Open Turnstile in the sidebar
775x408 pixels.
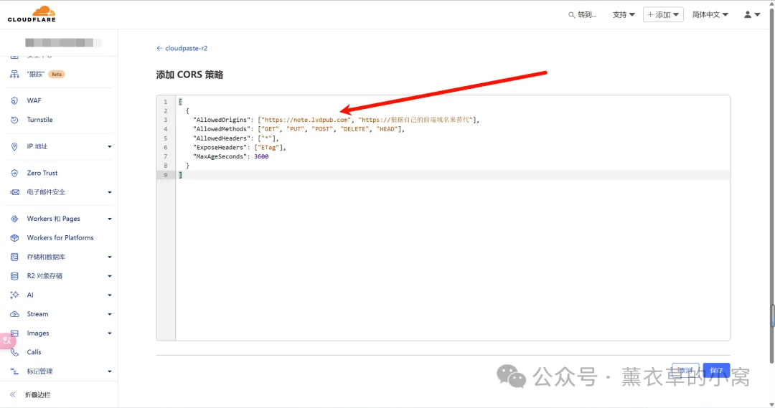coord(39,120)
